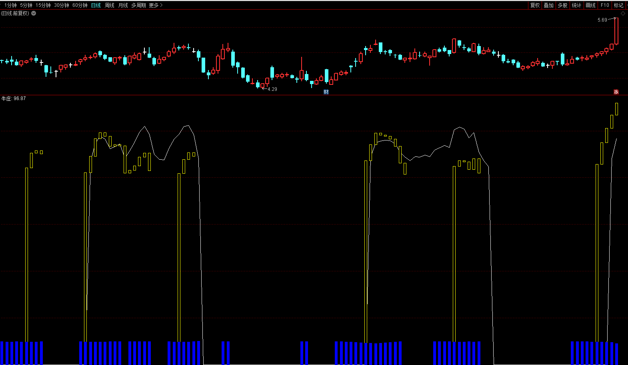Open the 月线 monthly chart
This screenshot has width=628, height=365.
pyautogui.click(x=123, y=5)
